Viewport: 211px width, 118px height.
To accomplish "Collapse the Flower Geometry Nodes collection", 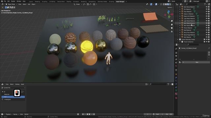I will [178, 39].
